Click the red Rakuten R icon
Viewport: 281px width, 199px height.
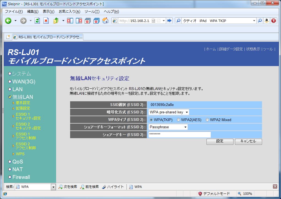click(x=274, y=21)
